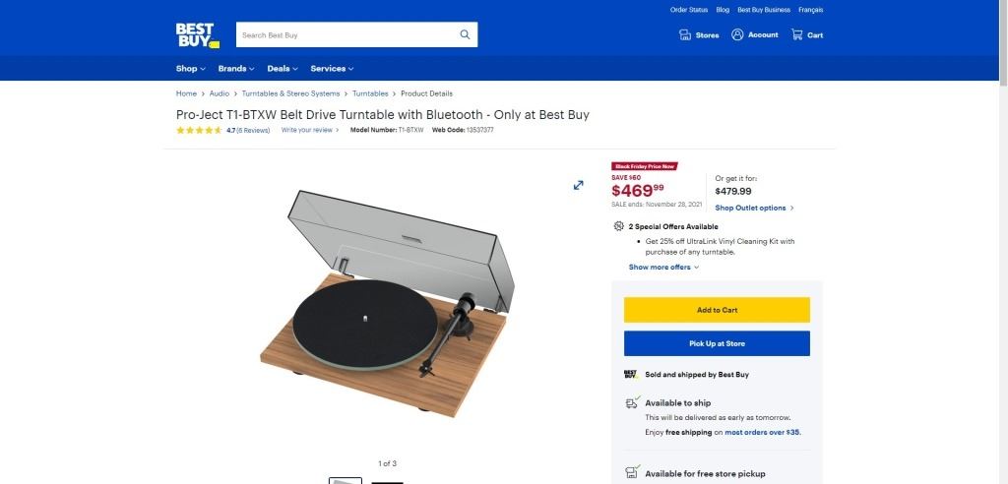Open the Deals menu
Screen dimensions: 1008x484
283,69
